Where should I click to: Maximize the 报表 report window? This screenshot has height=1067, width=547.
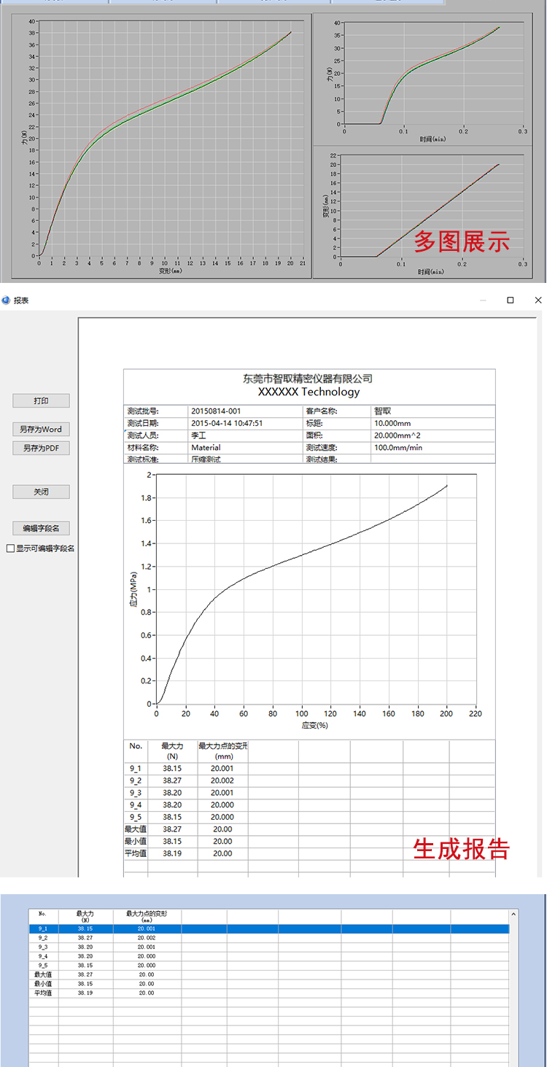click(x=511, y=300)
